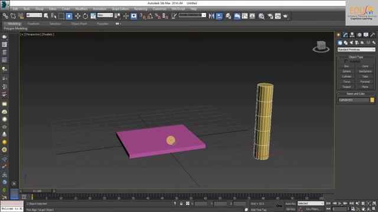Select the Lights category icon
The image size is (378, 212).
[351, 42]
